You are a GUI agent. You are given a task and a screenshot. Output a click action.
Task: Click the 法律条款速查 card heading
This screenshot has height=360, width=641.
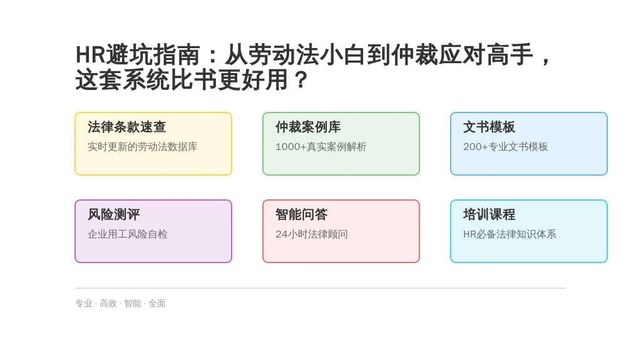coord(126,127)
